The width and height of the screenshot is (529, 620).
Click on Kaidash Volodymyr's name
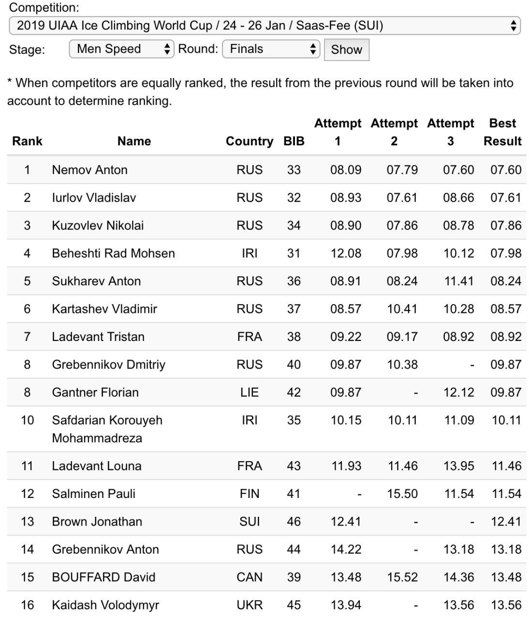point(105,605)
